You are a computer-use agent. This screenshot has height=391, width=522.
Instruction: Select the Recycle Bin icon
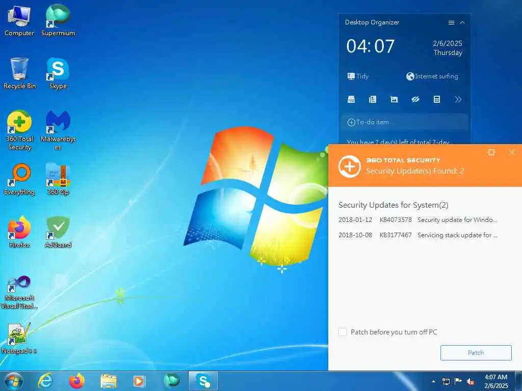point(19,73)
